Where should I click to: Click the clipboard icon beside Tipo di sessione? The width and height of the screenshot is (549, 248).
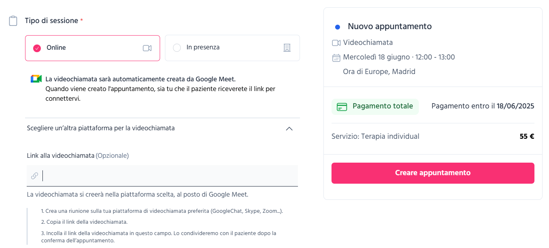pyautogui.click(x=13, y=21)
